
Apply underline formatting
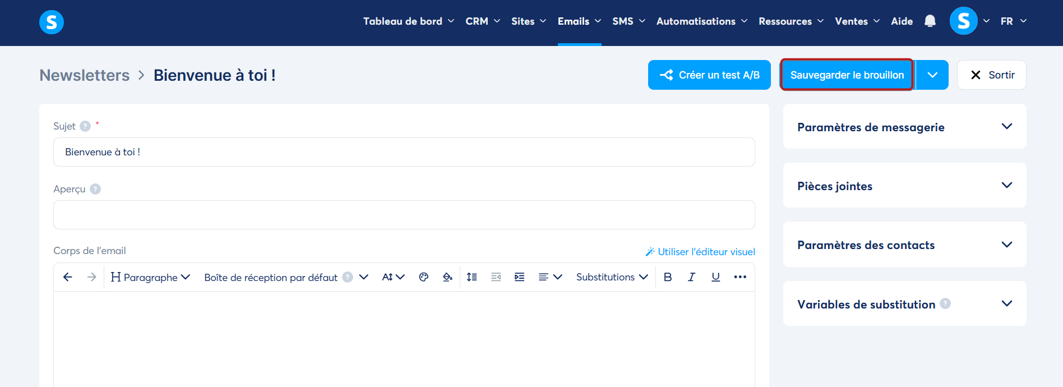(x=715, y=277)
